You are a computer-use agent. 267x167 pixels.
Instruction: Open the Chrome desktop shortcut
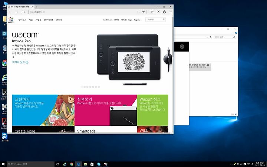pyautogui.click(x=4, y=64)
